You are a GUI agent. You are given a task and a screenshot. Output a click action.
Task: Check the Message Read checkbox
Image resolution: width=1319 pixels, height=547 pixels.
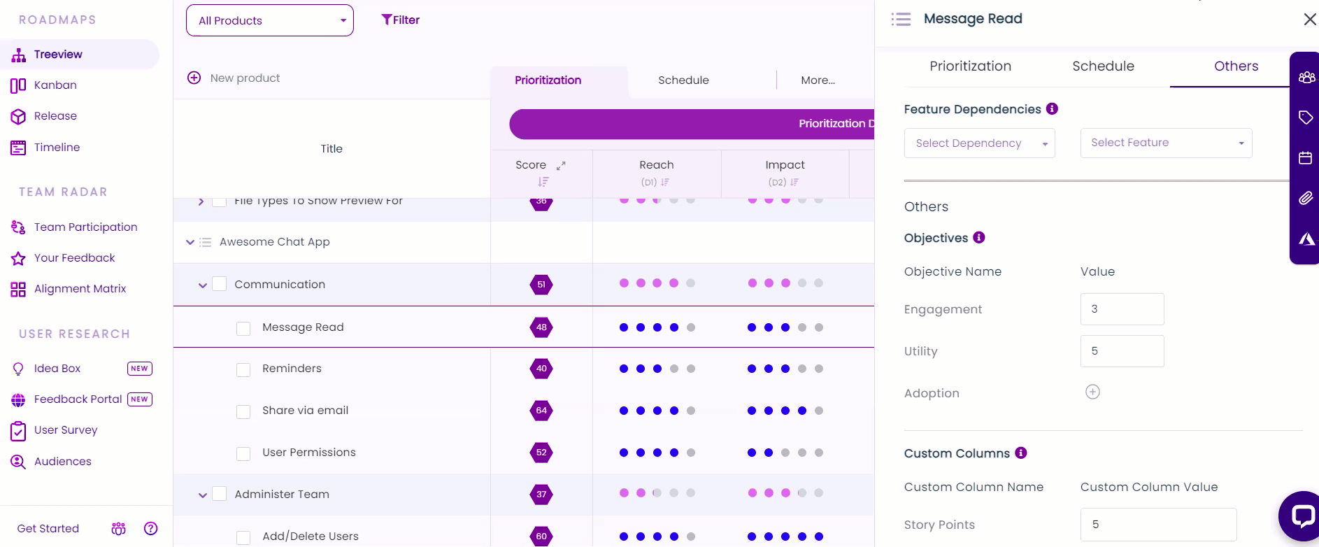(243, 328)
